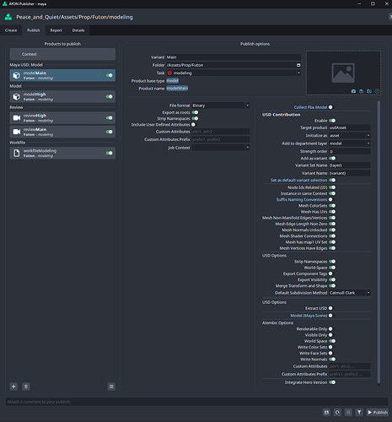Switch the products list view layout
Screen dimensions: 392x422
[x=111, y=387]
